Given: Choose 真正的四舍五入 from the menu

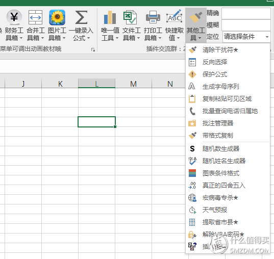Looking at the screenshot, I should (x=228, y=185).
